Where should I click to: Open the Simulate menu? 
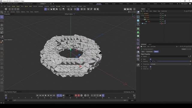pos(58,6)
